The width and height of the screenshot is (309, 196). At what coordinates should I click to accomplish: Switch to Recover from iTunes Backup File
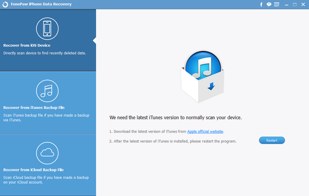(x=34, y=108)
